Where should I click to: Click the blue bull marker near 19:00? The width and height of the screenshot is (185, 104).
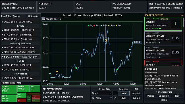tap(130, 49)
